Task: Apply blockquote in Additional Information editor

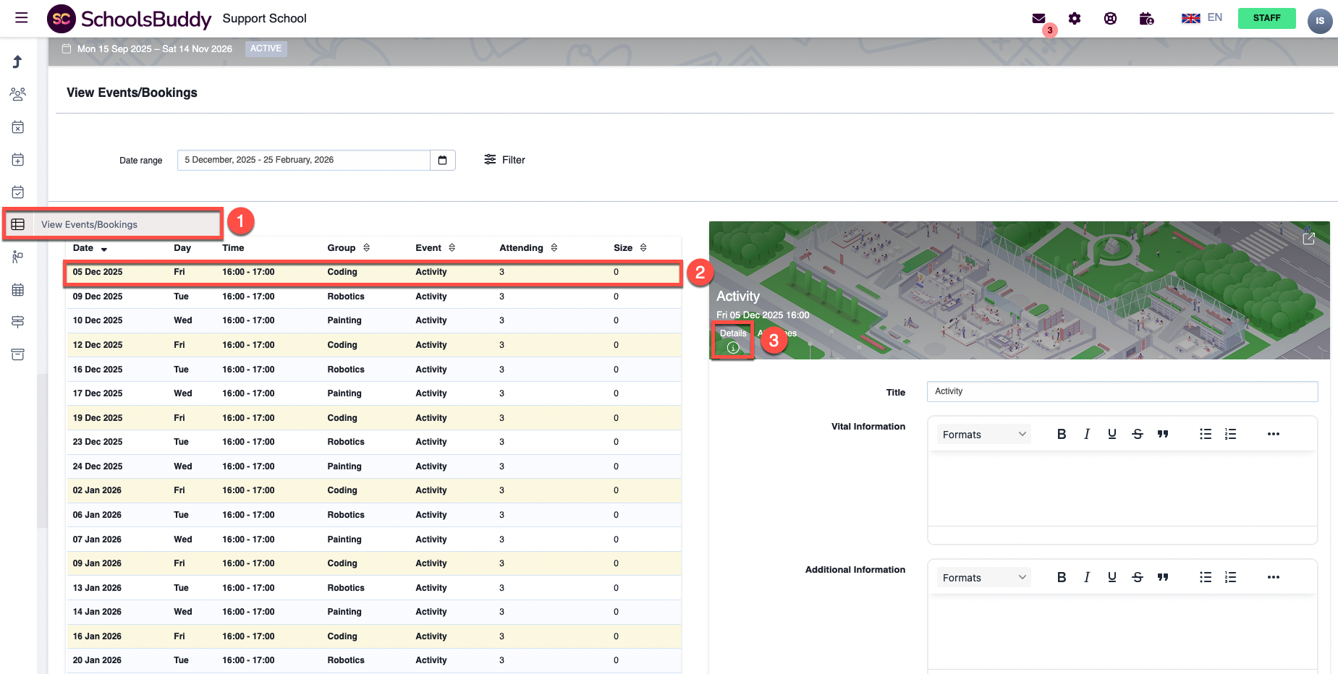Action: click(x=1163, y=577)
